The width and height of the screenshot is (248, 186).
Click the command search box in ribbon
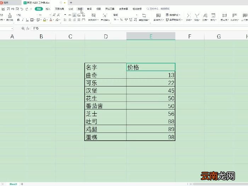[x=158, y=9]
